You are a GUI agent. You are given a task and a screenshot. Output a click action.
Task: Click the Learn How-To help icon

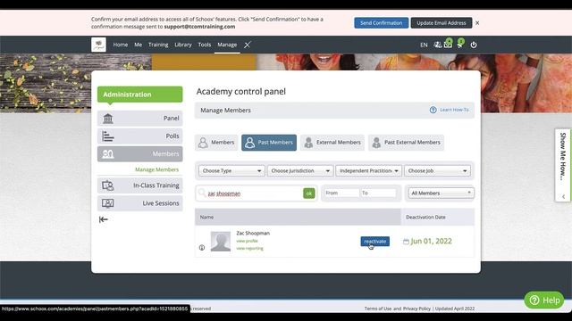(x=433, y=110)
